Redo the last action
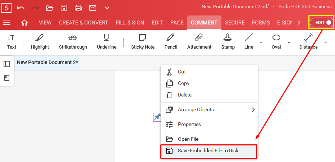335x162 pixels. pyautogui.click(x=35, y=8)
